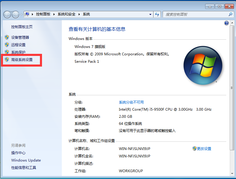
Task: Click the value beside 计算机全名
Action: point(134,156)
